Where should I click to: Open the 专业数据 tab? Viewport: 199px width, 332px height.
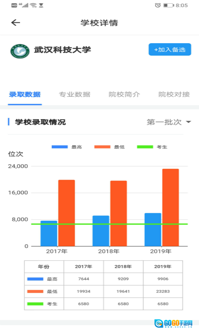[x=75, y=95]
